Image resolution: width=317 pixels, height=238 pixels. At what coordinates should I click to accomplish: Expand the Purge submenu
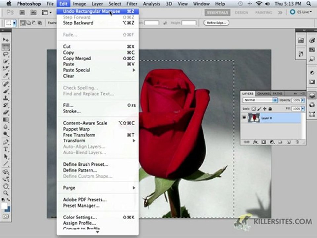[98, 188]
